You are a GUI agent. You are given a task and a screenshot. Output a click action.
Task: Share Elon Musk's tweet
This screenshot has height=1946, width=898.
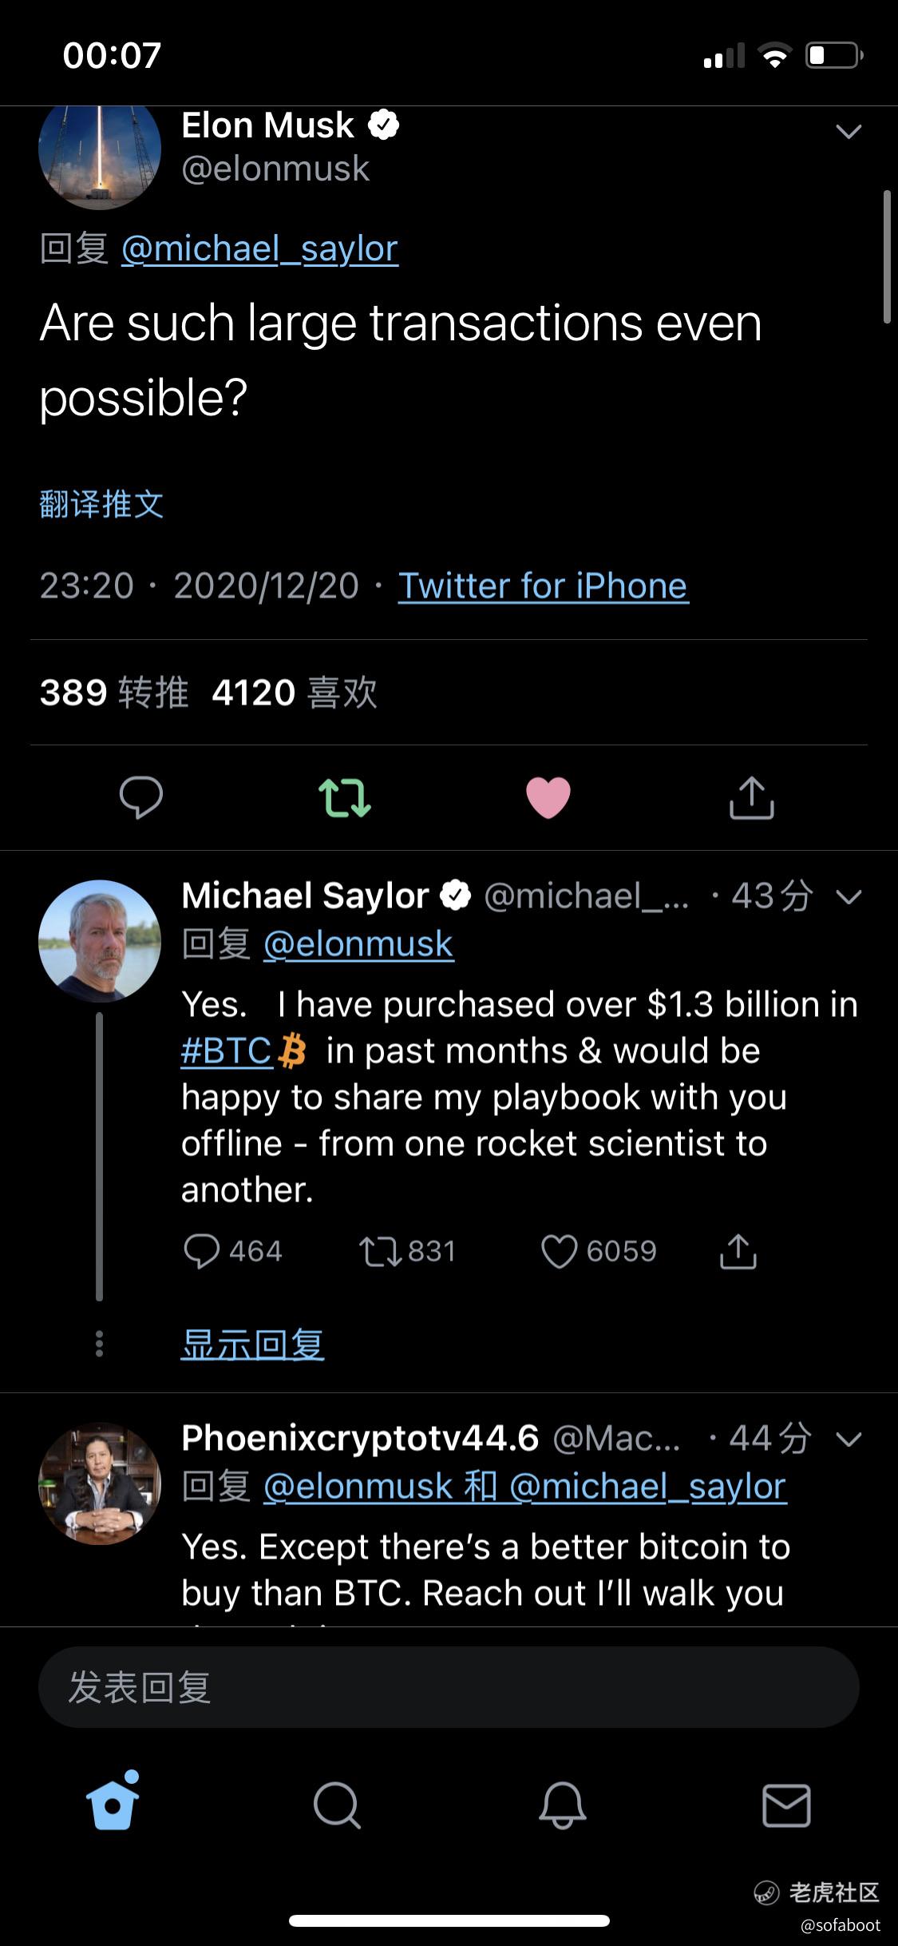752,797
